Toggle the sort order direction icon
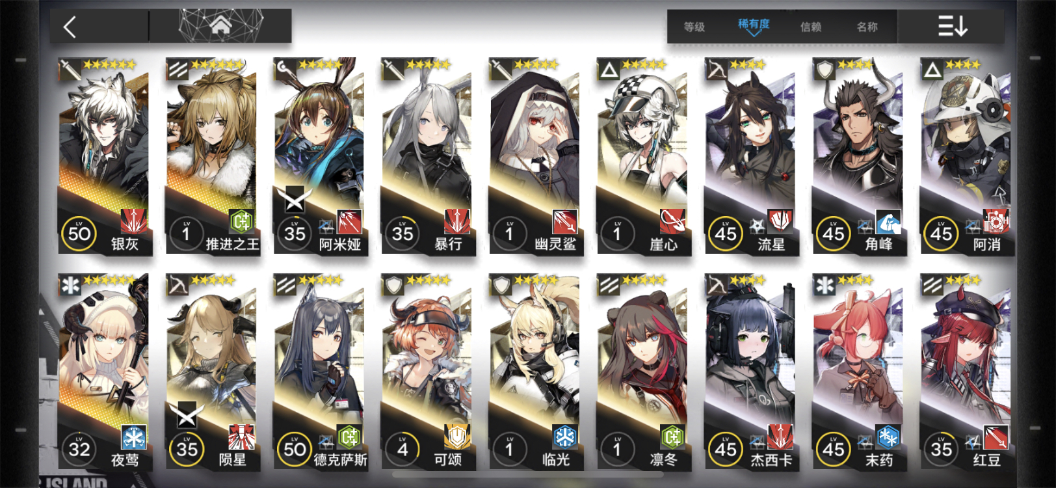The image size is (1056, 488). 952,26
